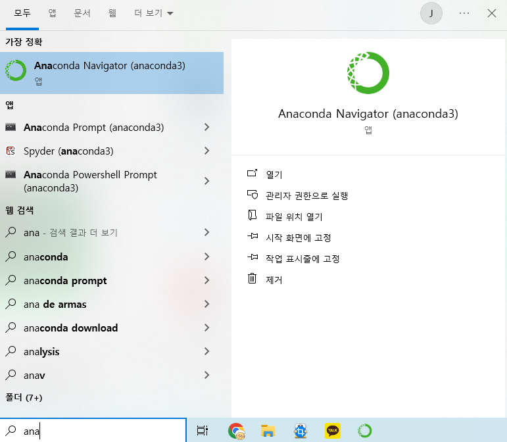
Task: Open File Explorer from the taskbar
Action: (x=268, y=431)
